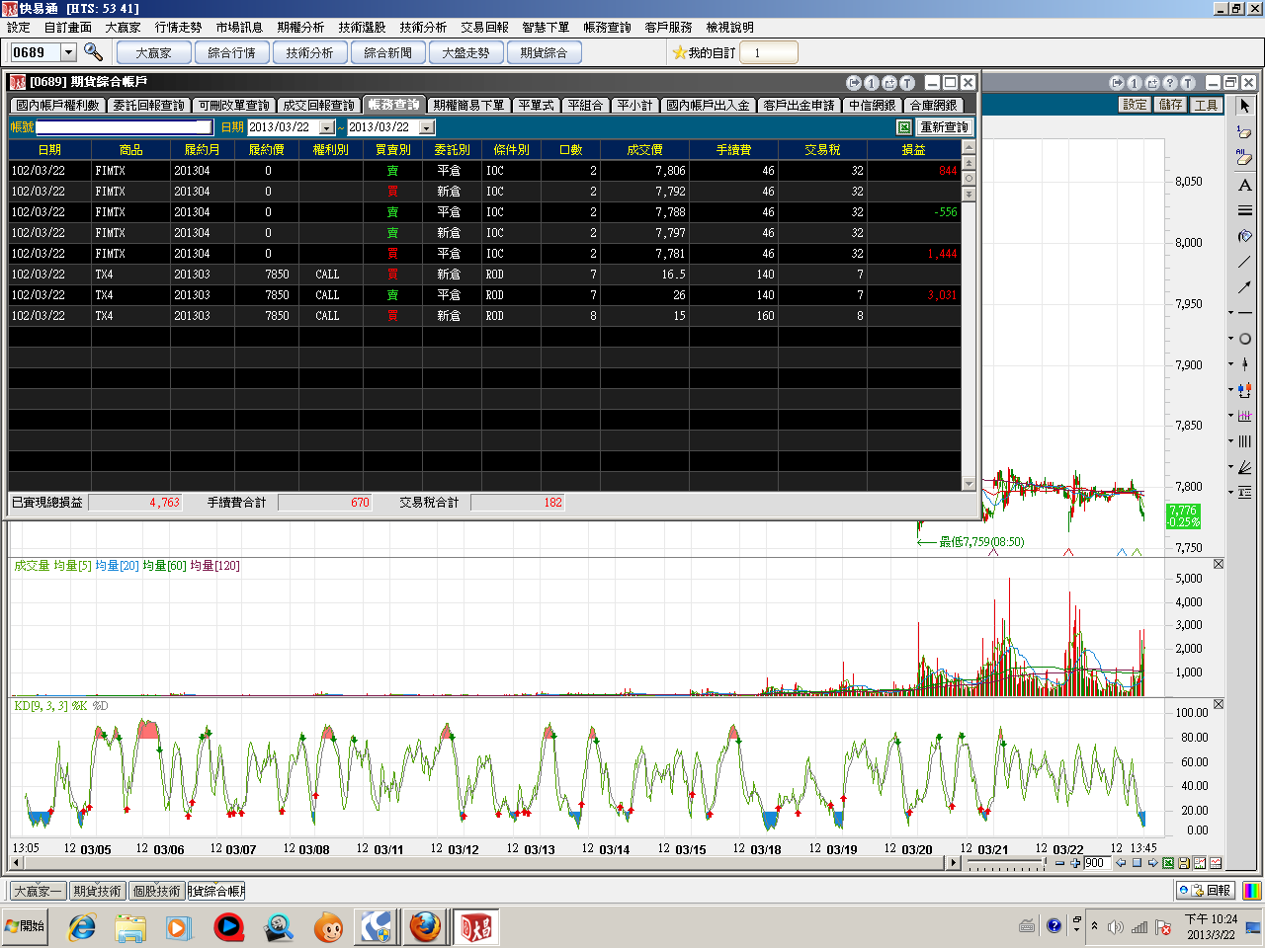Viewport: 1265px width, 948px height.
Task: Click the blue right arrow chart navigation
Action: tap(1152, 863)
